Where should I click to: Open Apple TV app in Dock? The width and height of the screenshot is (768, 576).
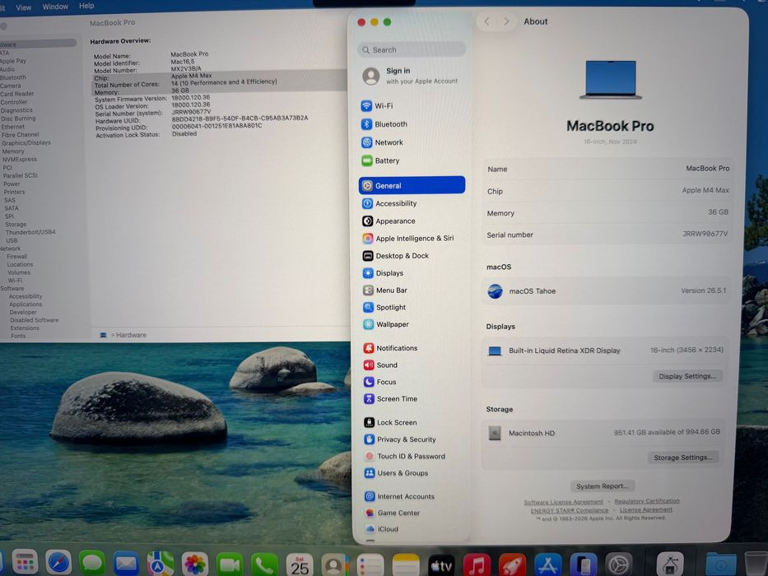point(441,566)
